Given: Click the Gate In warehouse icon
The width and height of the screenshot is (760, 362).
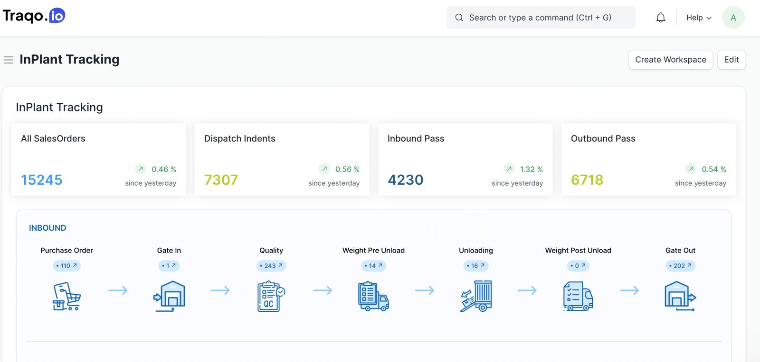Looking at the screenshot, I should click(169, 297).
